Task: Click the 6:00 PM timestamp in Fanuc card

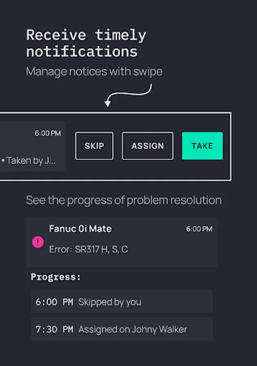Action: tap(199, 229)
